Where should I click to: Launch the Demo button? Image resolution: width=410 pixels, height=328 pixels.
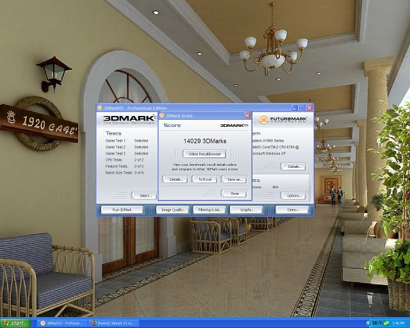[x=292, y=209]
